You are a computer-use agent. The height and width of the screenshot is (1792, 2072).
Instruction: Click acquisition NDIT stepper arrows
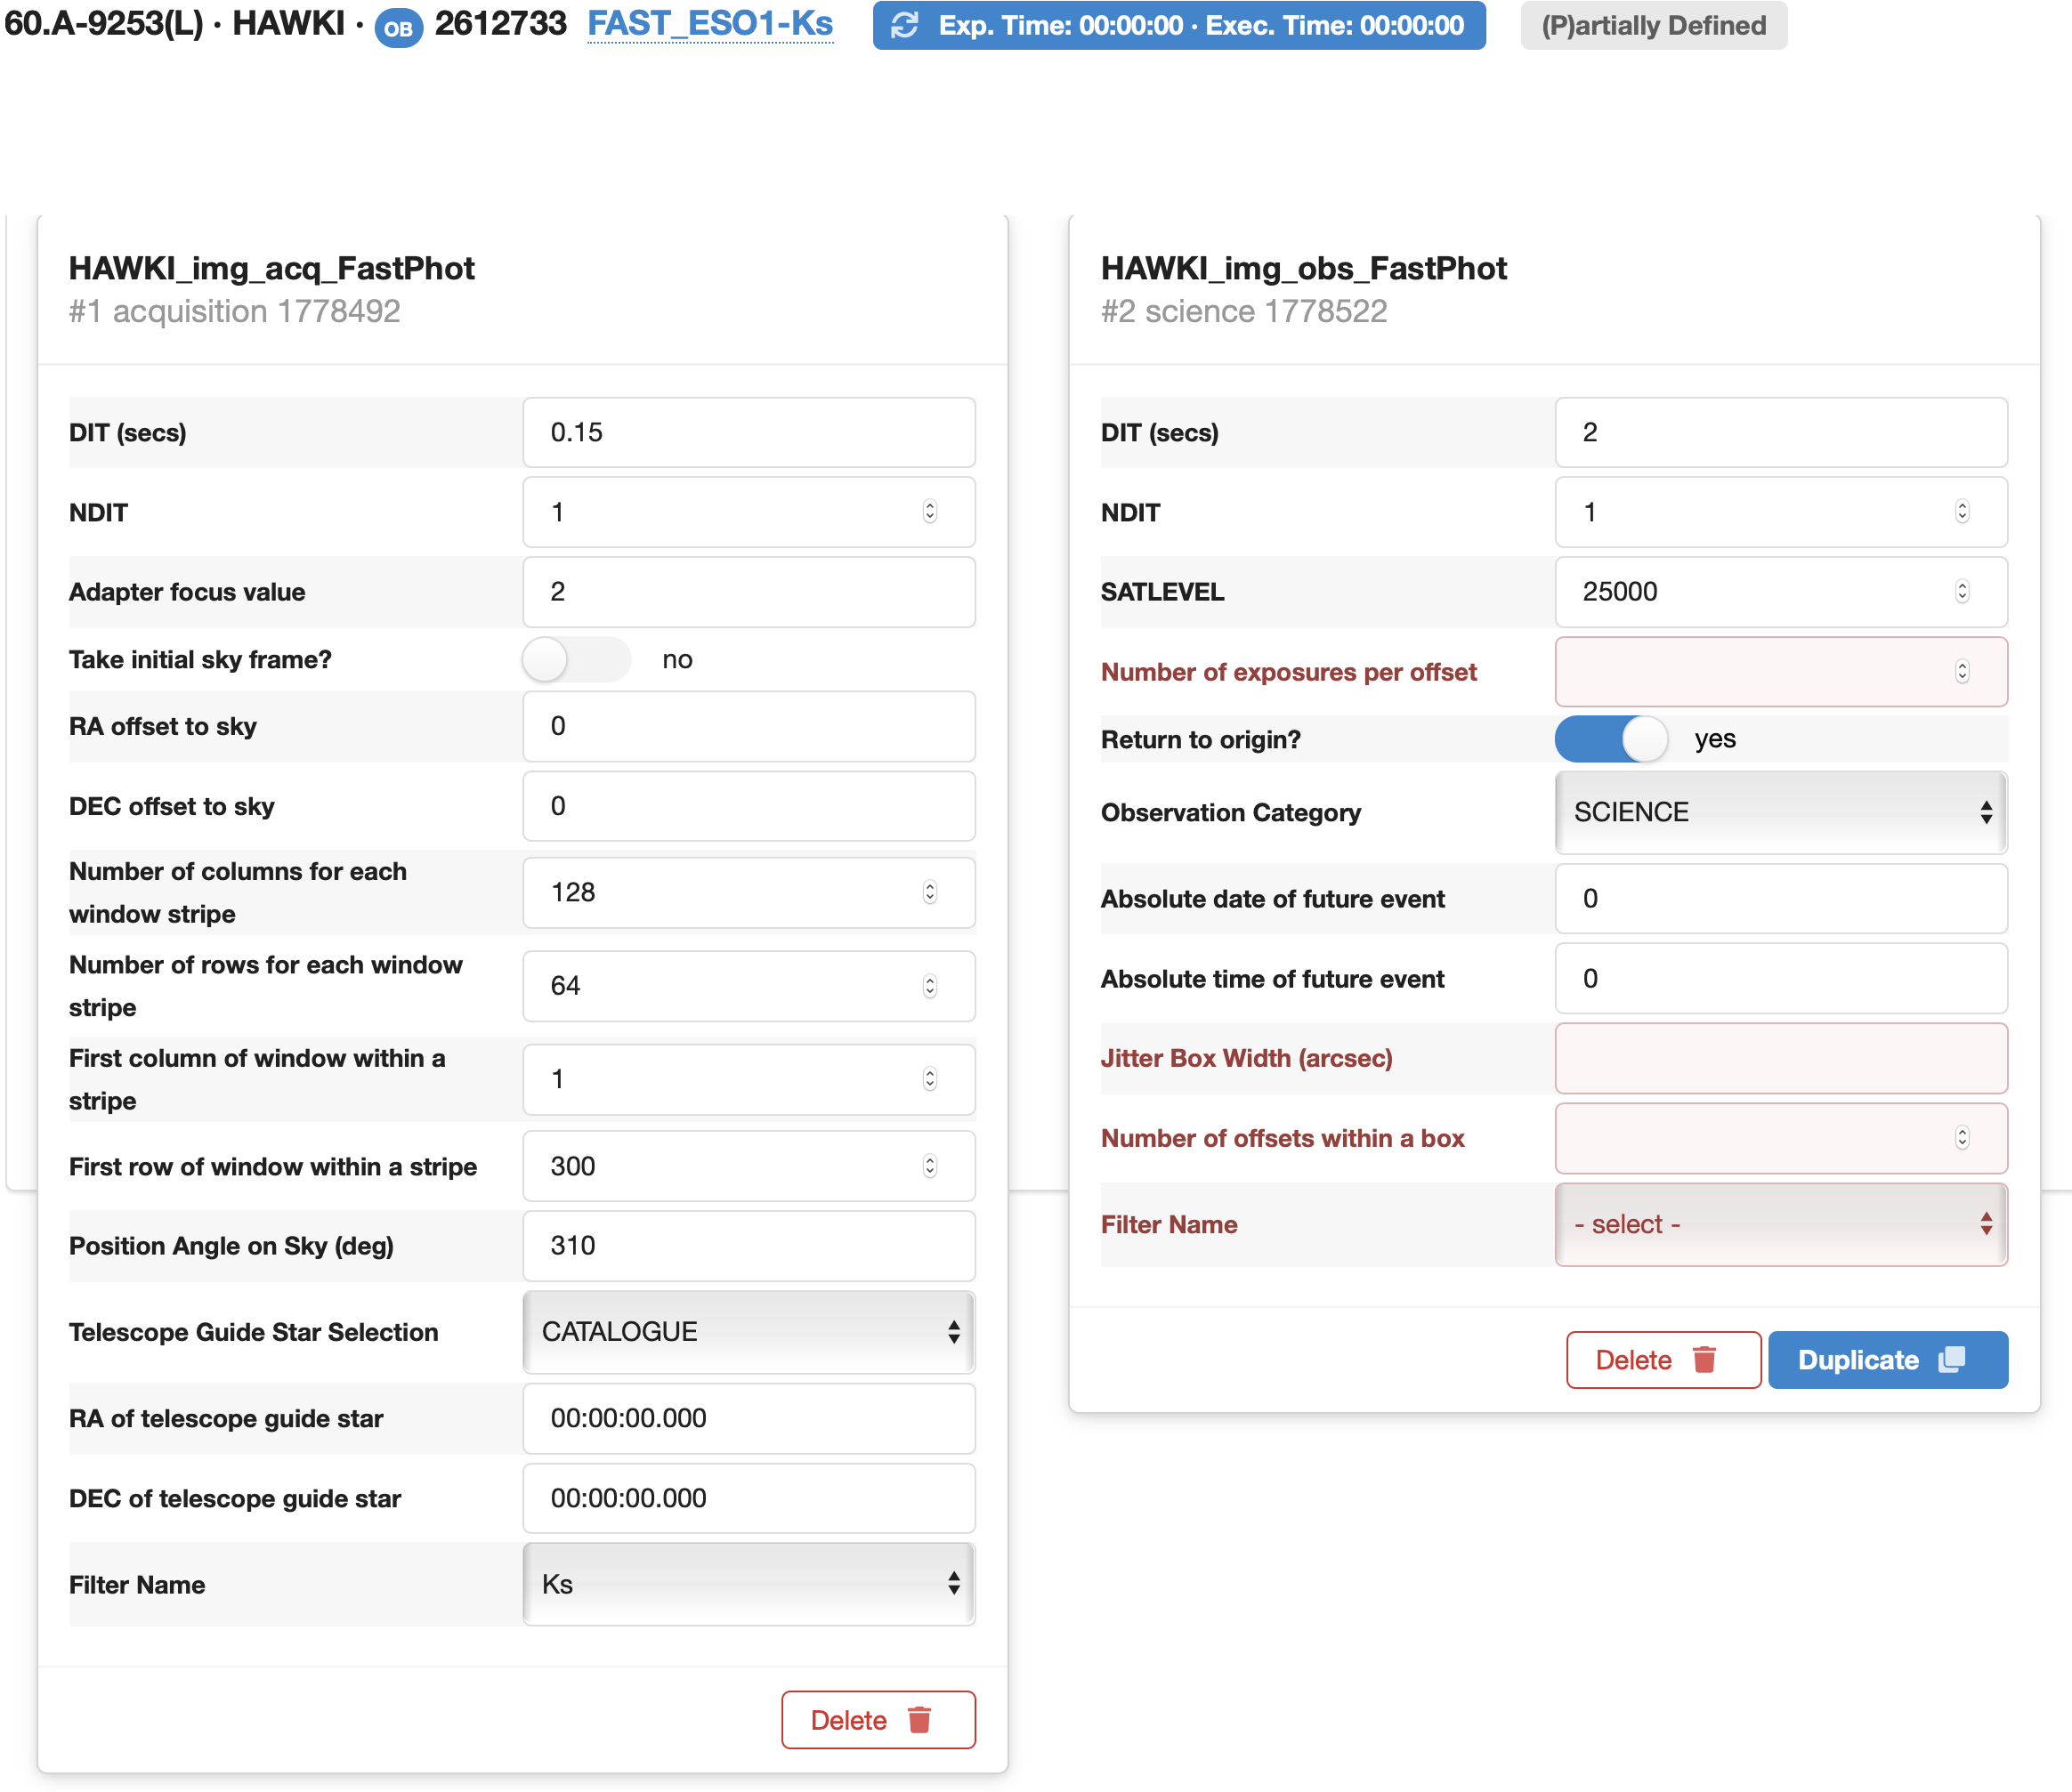929,512
